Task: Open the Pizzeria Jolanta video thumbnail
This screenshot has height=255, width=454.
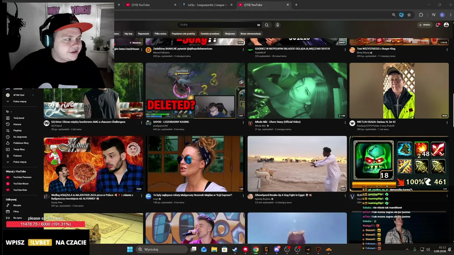Action: (93, 164)
